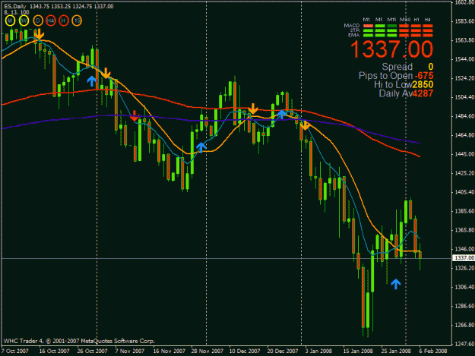Click the '7 Oct 2007' date label
475x356 pixels.
point(15,351)
